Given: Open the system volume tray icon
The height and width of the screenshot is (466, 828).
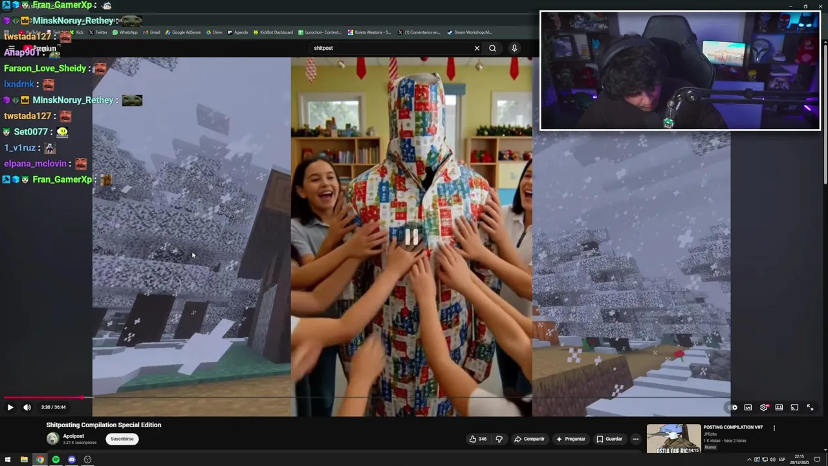Looking at the screenshot, I should tap(772, 460).
